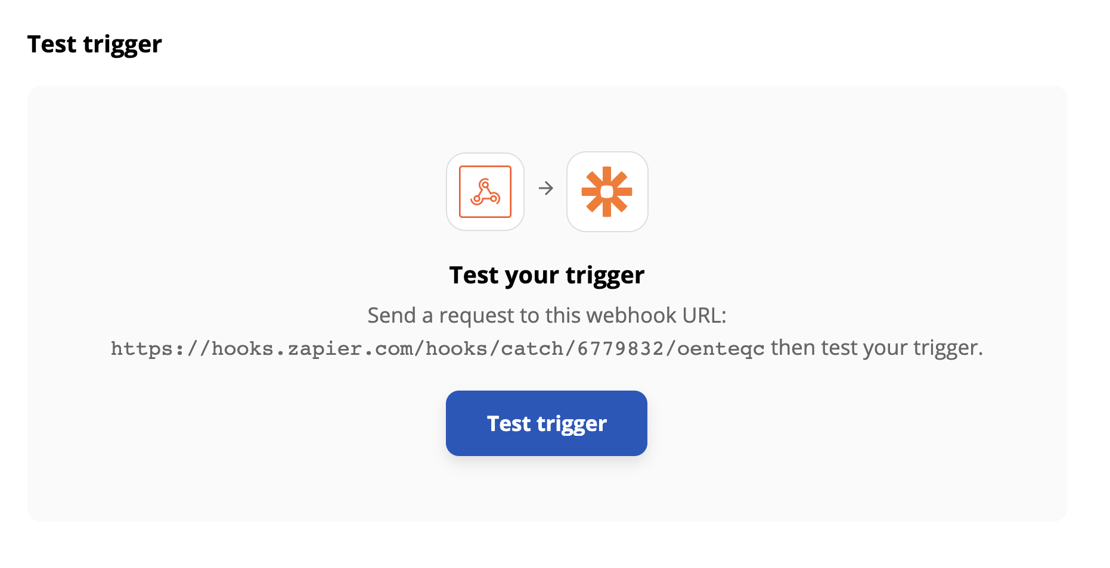Click the "Test your trigger" bold heading

click(547, 276)
